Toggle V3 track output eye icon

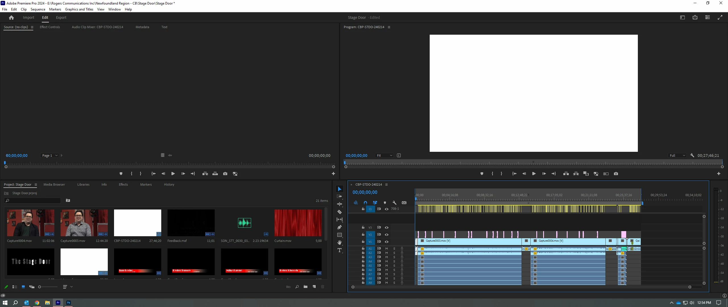pos(386,227)
